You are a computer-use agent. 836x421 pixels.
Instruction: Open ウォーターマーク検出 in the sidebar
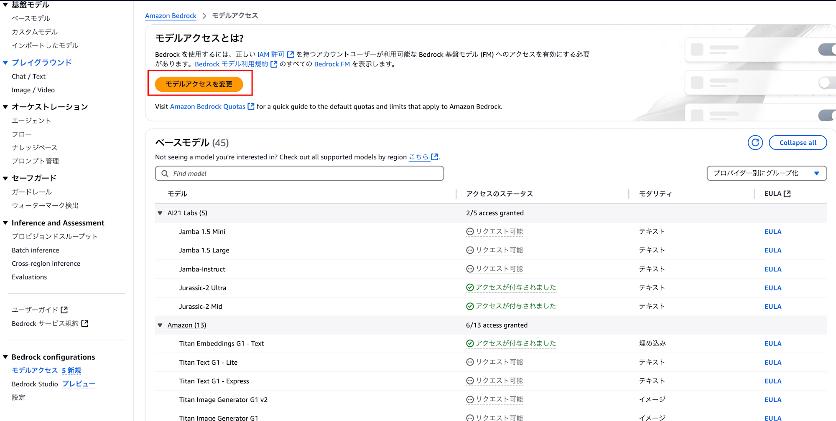tap(45, 206)
